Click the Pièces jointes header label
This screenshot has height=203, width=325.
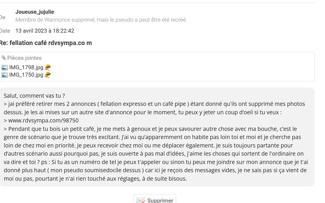tap(24, 58)
